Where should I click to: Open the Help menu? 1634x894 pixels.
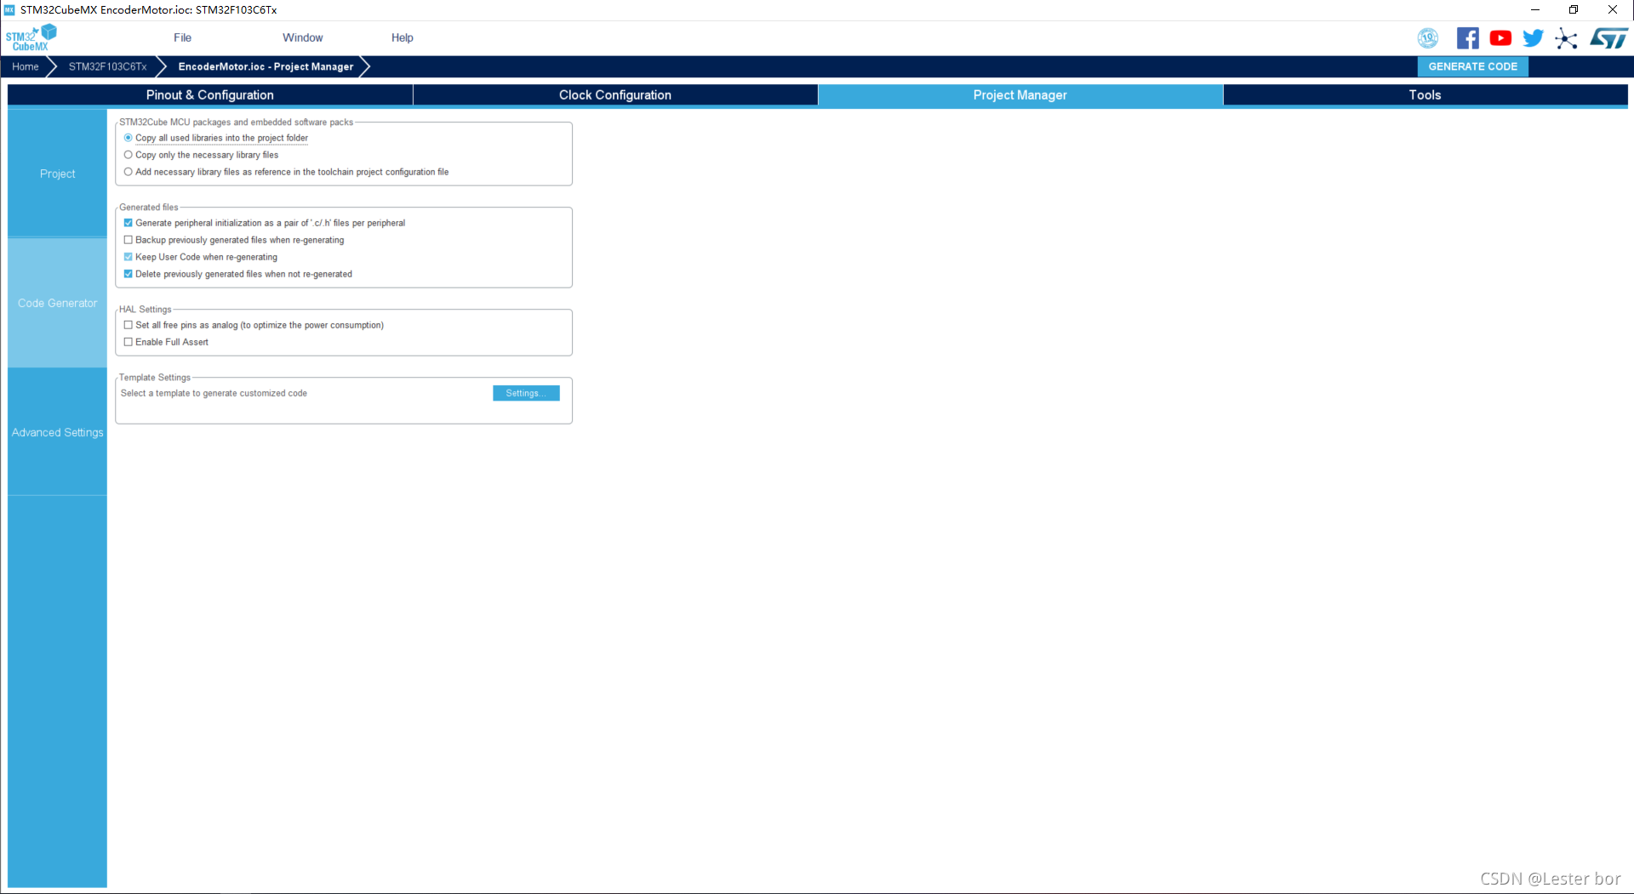coord(402,37)
